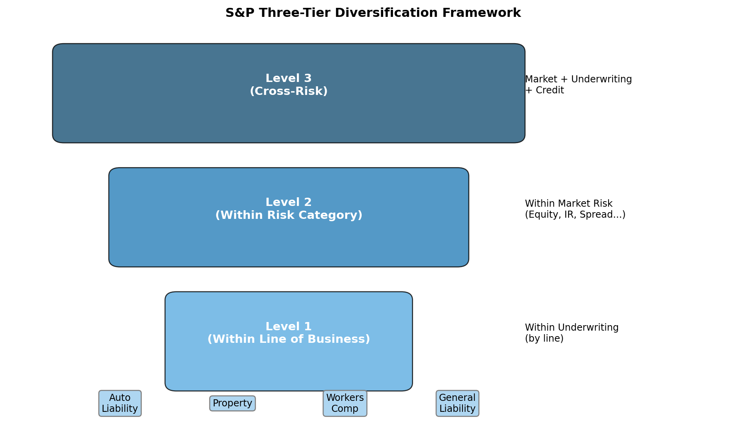The width and height of the screenshot is (746, 444).
Task: Select the '(by line)' annotation text
Action: coord(544,338)
